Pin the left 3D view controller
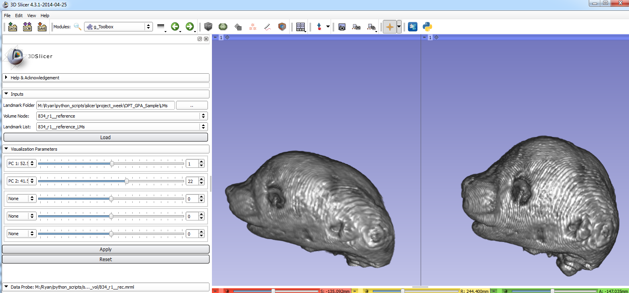The image size is (629, 293). [216, 37]
